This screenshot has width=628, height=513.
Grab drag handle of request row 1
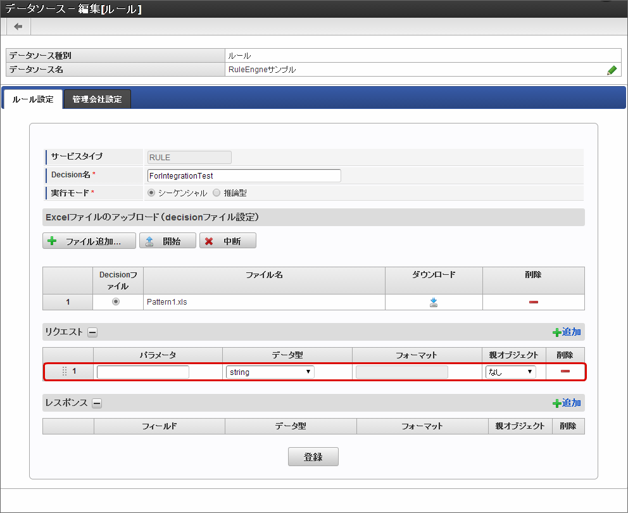click(64, 371)
